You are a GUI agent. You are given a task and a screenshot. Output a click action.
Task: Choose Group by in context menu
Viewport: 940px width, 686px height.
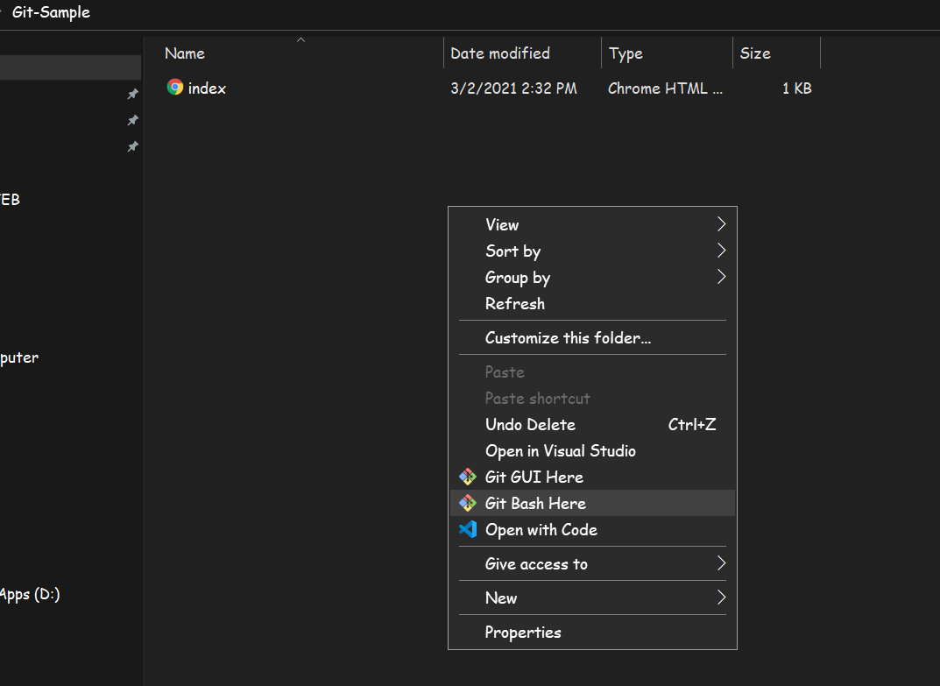tap(592, 277)
